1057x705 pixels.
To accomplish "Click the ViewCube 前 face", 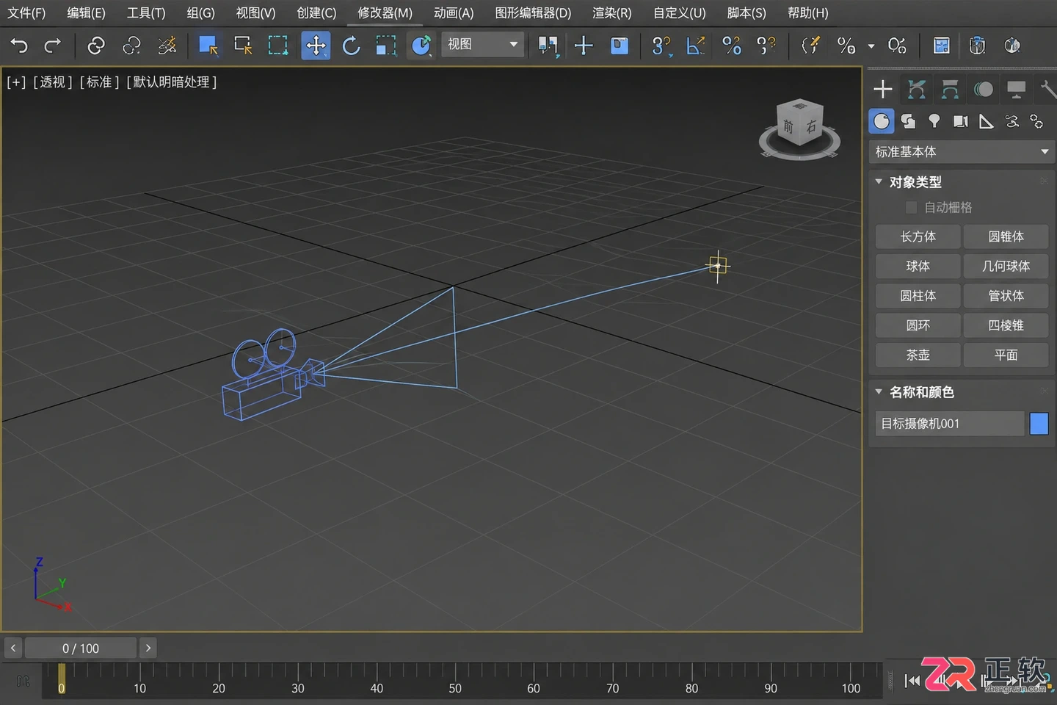I will (788, 127).
